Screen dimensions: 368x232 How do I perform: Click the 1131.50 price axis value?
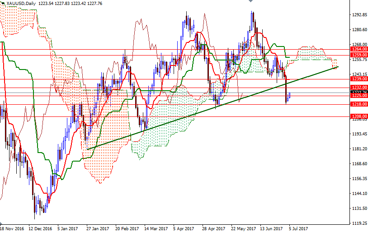359,209
